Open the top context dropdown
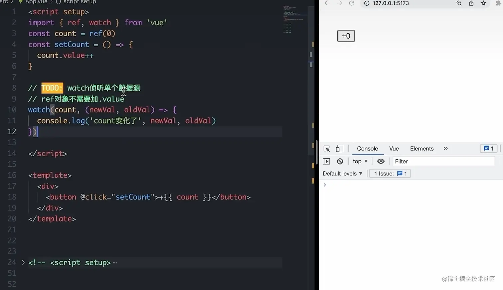The image size is (503, 290). [x=360, y=161]
